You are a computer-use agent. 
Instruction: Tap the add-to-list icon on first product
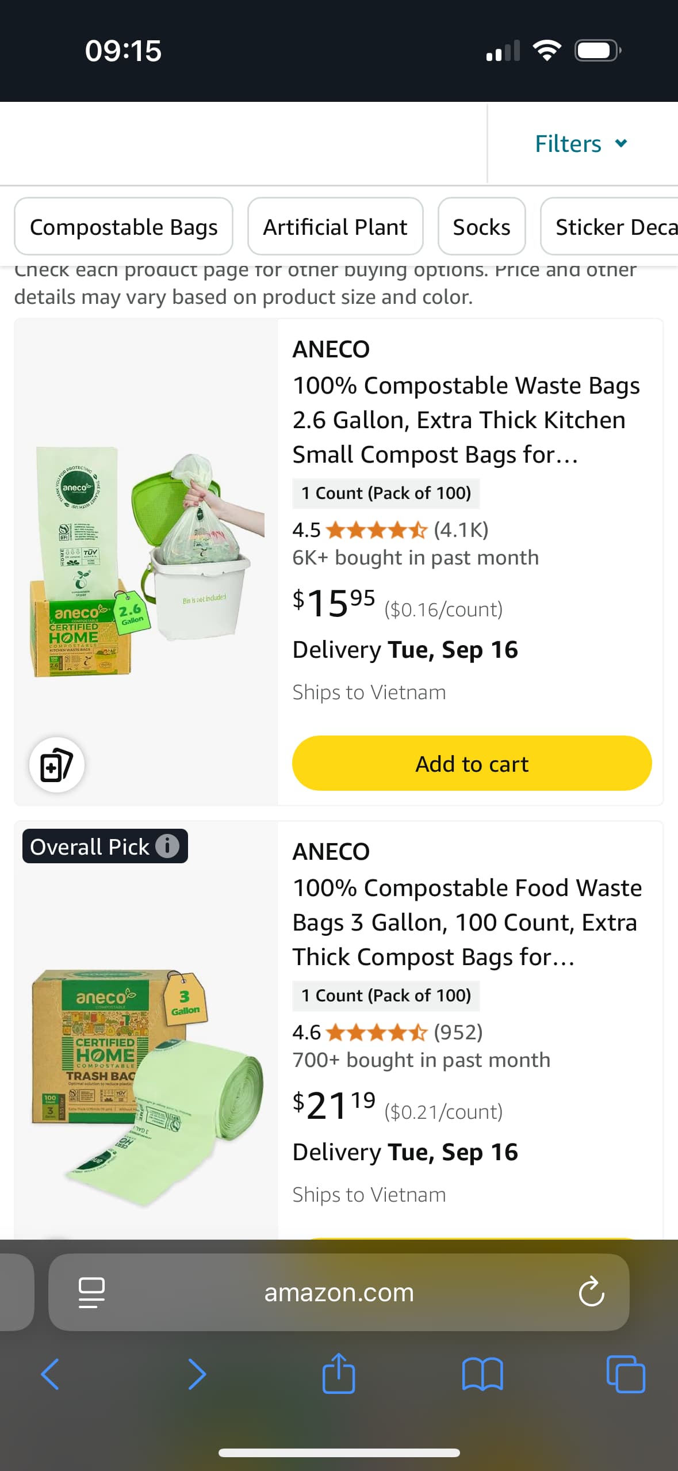coord(56,765)
